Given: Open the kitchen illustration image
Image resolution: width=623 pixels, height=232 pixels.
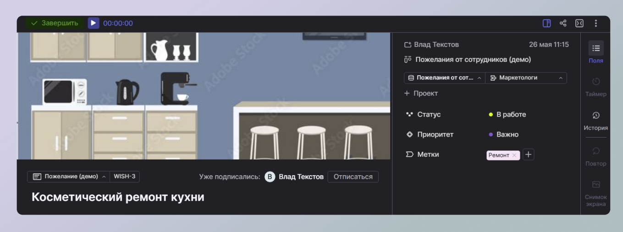Looking at the screenshot, I should [x=204, y=96].
